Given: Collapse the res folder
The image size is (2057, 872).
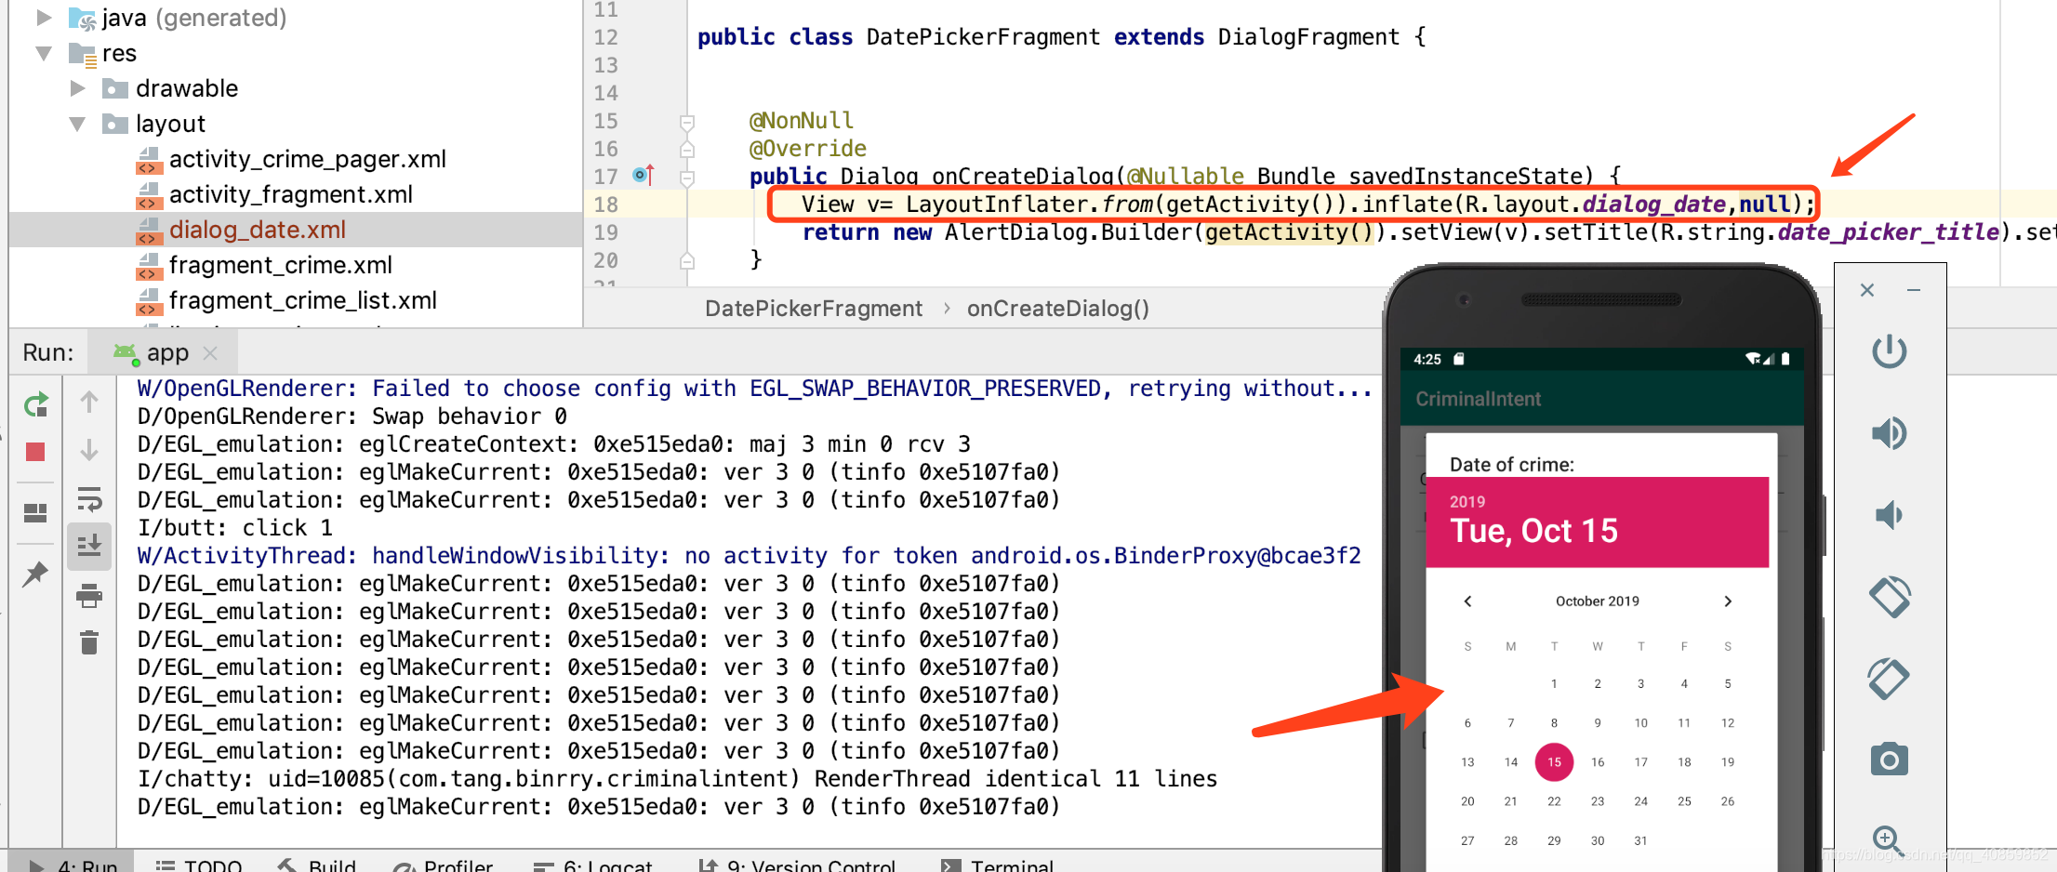Looking at the screenshot, I should (43, 53).
